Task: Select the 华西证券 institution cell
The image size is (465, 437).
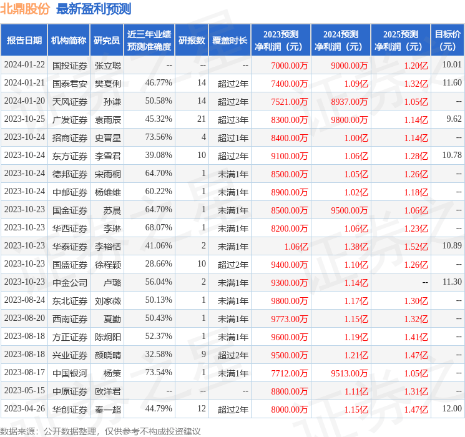Action: click(x=70, y=228)
